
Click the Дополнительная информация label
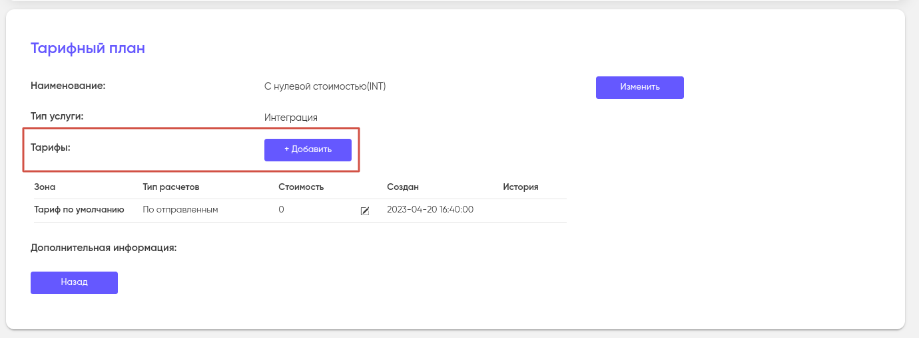[x=103, y=248]
